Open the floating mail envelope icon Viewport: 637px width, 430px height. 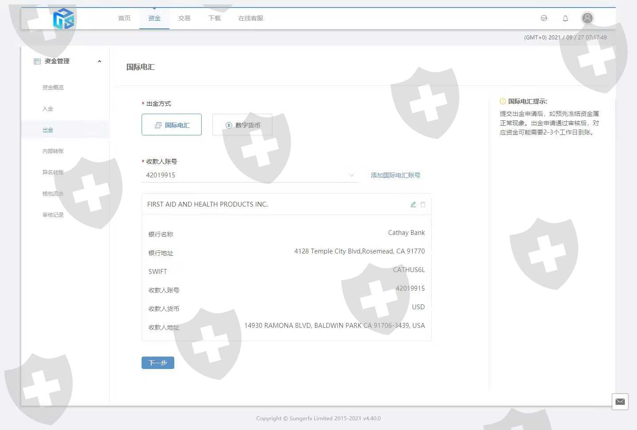[620, 402]
